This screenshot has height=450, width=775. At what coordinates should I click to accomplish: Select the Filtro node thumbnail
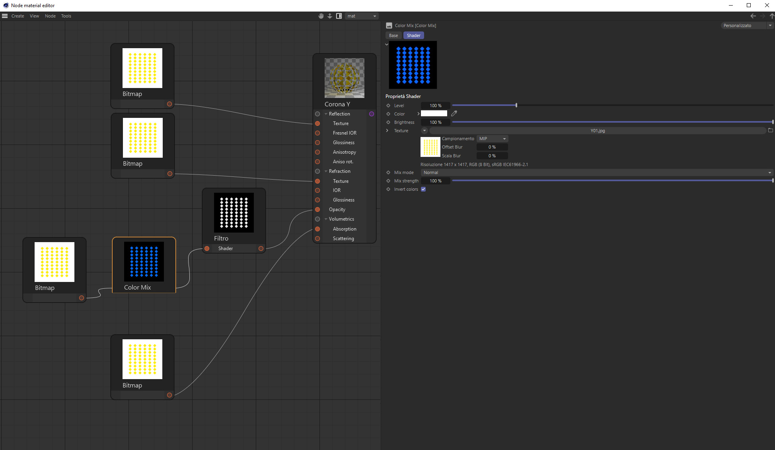234,213
